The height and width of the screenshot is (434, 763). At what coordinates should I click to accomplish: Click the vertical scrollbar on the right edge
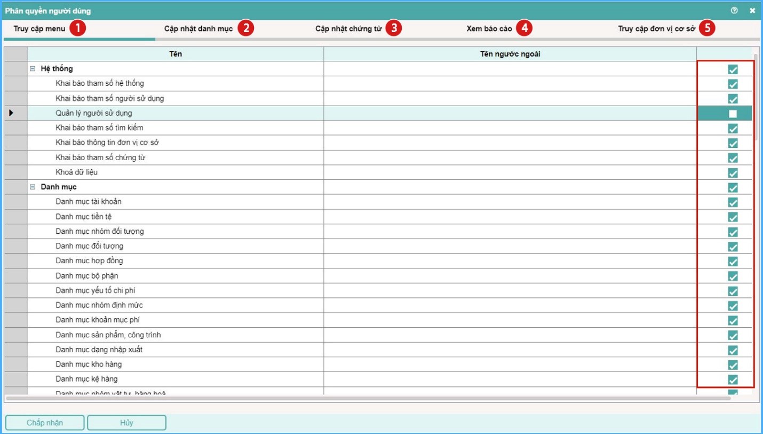click(756, 96)
